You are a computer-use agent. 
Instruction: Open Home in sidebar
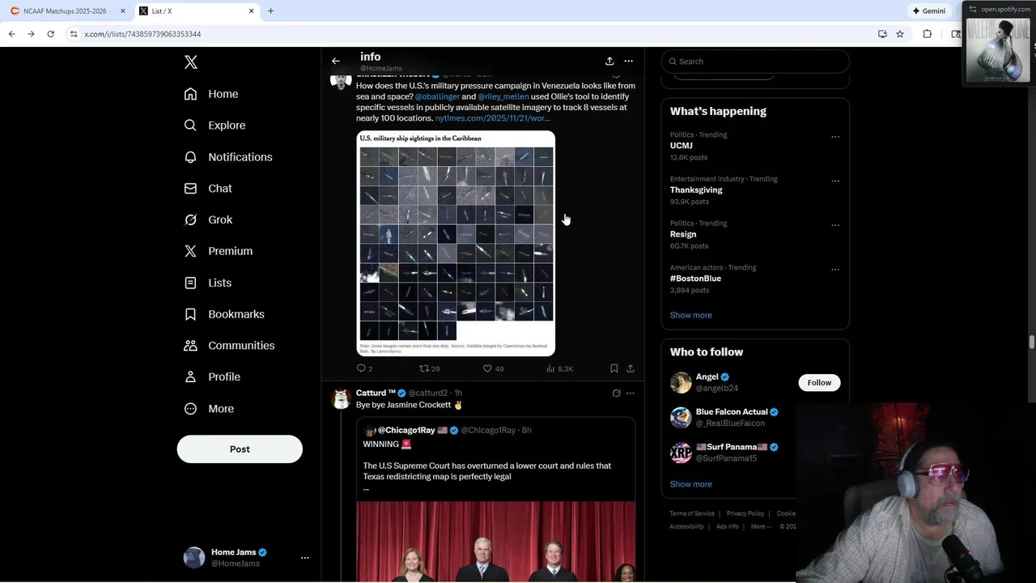coord(211,94)
